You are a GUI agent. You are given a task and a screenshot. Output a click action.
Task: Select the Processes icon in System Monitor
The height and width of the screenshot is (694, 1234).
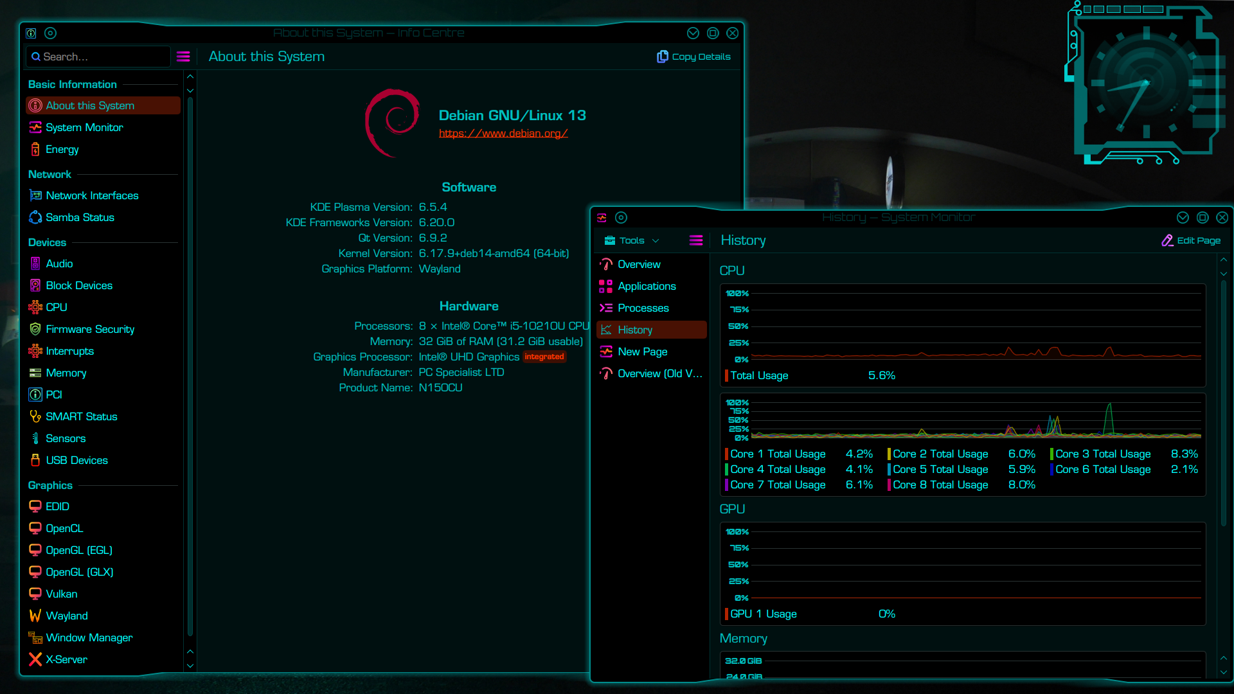coord(605,308)
